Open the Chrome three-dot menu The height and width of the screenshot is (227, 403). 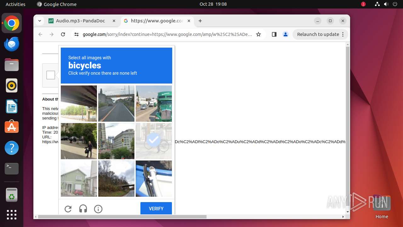(x=343, y=34)
